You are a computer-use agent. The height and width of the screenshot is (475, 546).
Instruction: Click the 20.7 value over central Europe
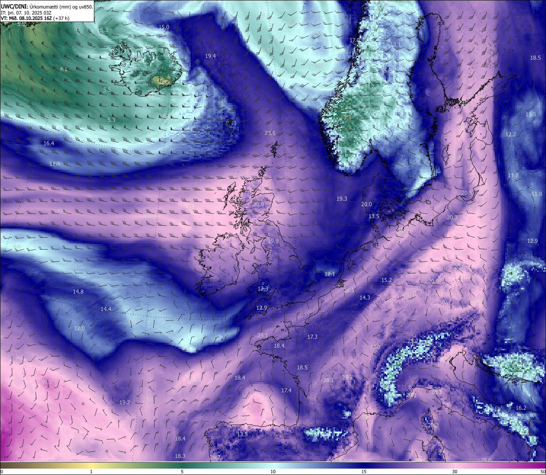446,302
